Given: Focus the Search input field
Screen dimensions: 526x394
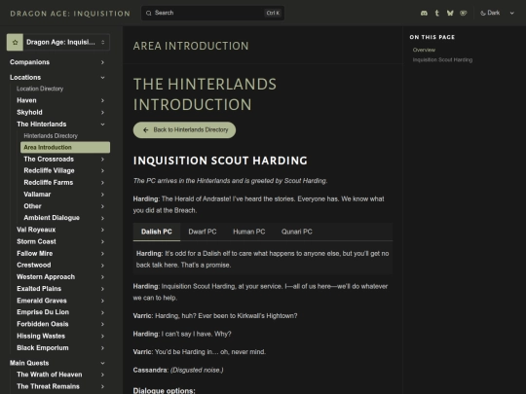Looking at the screenshot, I should click(x=212, y=13).
